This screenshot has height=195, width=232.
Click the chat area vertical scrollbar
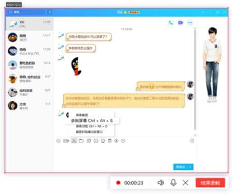point(195,80)
